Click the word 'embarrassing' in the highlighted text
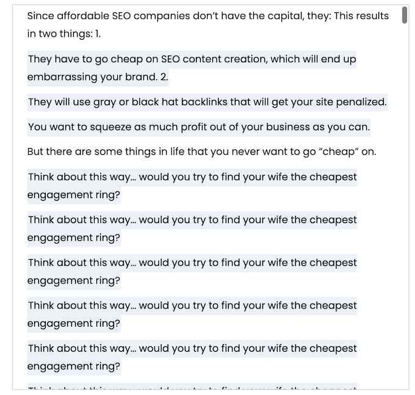415x395 pixels. tap(62, 77)
